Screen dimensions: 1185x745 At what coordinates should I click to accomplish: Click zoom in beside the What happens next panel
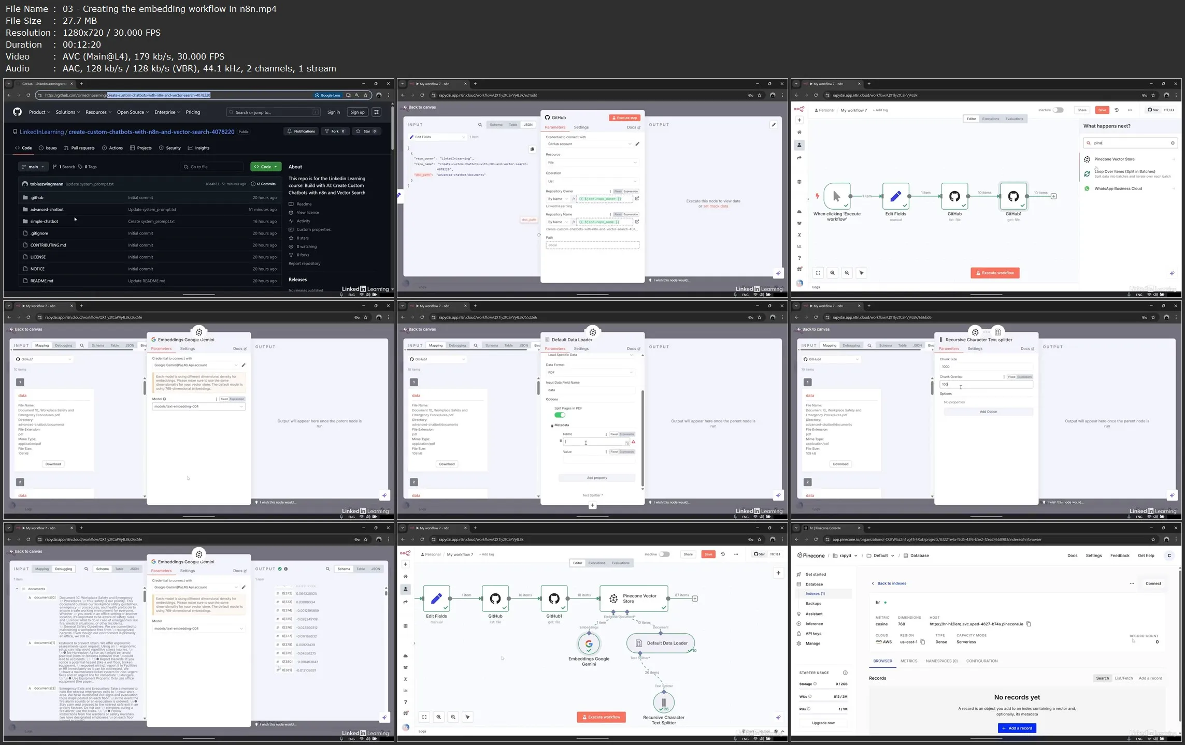click(832, 273)
